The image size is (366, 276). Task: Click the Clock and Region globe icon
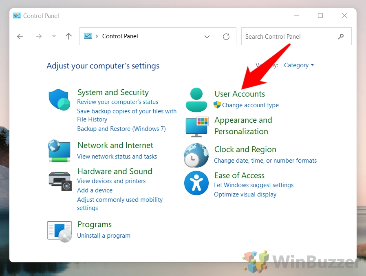pyautogui.click(x=196, y=155)
